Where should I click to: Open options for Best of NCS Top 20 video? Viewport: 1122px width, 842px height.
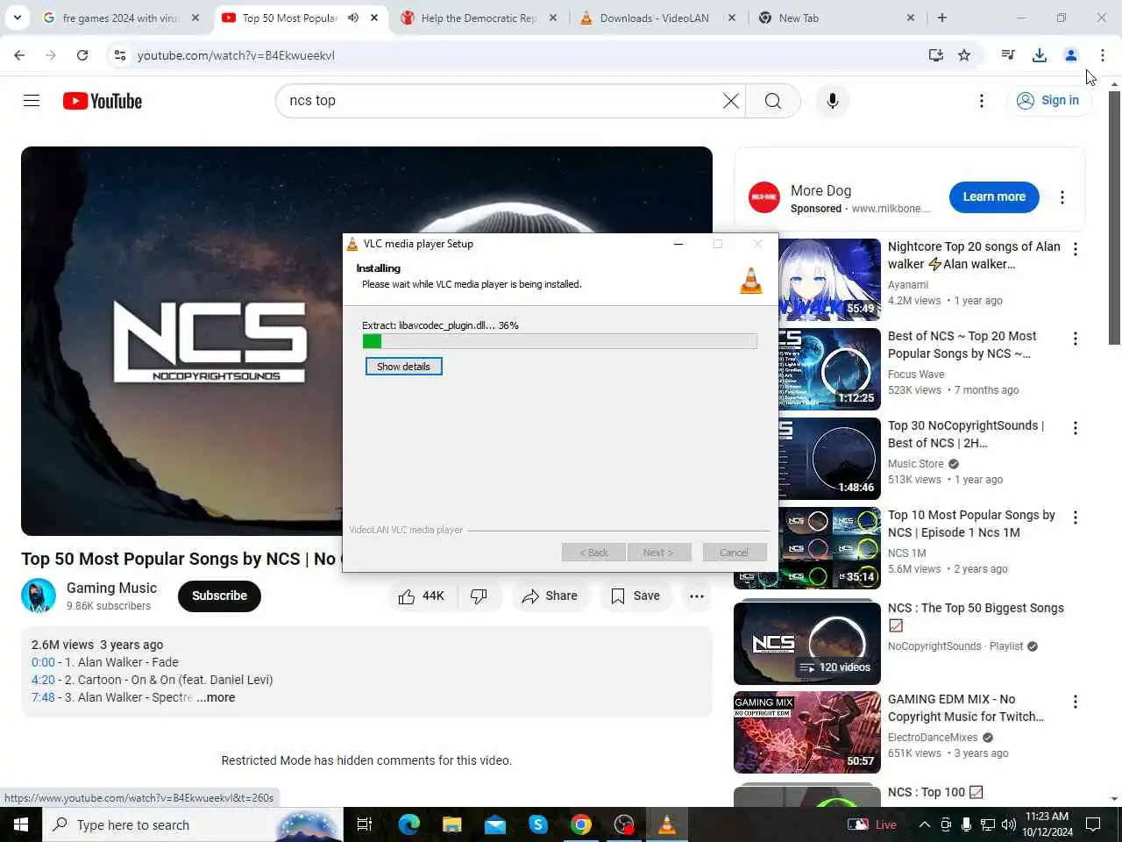tap(1076, 339)
